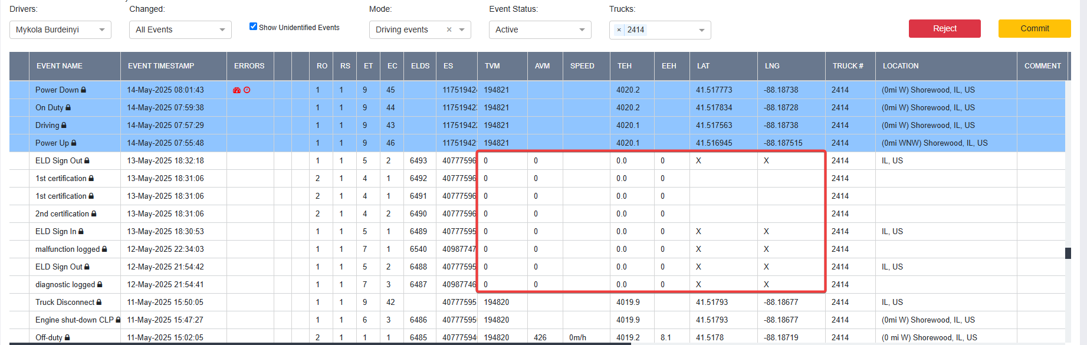Image resolution: width=1087 pixels, height=345 pixels.
Task: Click the lock icon beside malfunction logged
Action: pyautogui.click(x=104, y=249)
